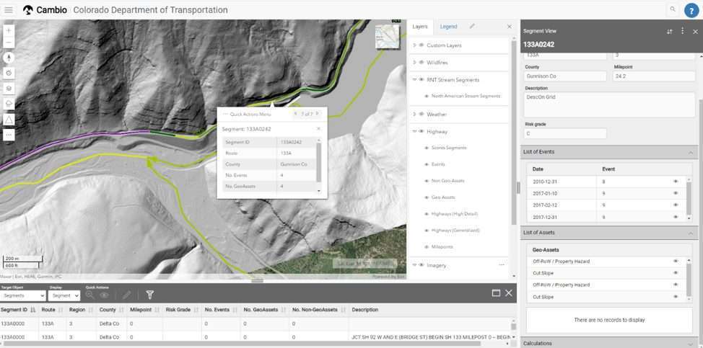Click the search magnifier in header
This screenshot has height=348, width=703.
[x=673, y=9]
